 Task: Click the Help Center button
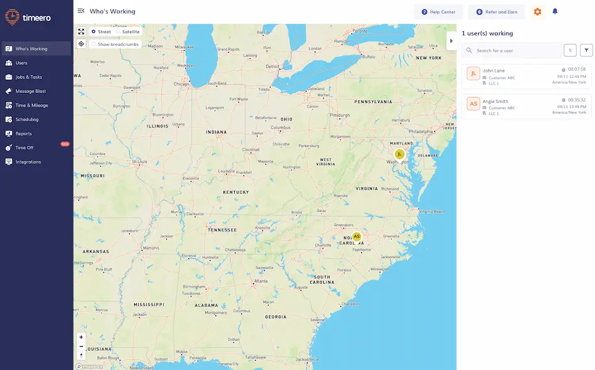tap(437, 11)
